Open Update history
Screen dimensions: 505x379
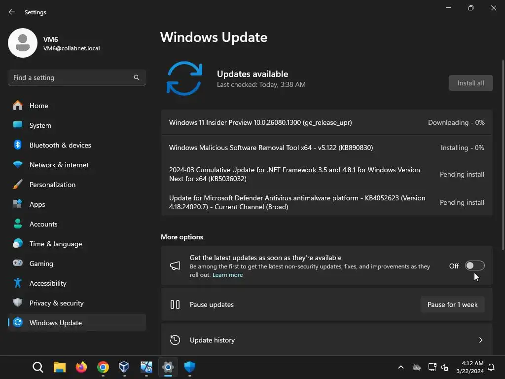point(326,340)
